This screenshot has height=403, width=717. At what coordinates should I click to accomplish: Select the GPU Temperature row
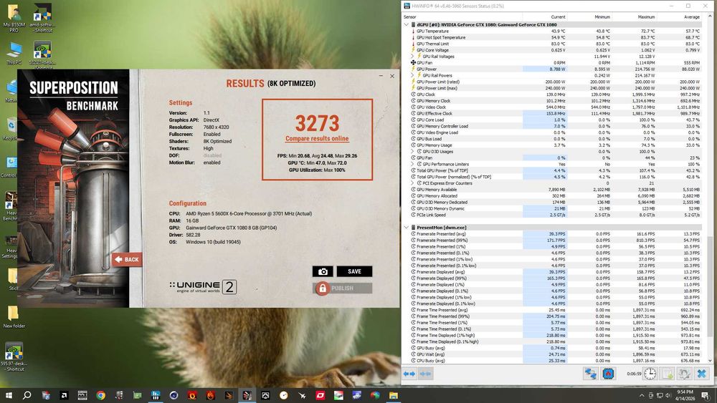(556, 31)
